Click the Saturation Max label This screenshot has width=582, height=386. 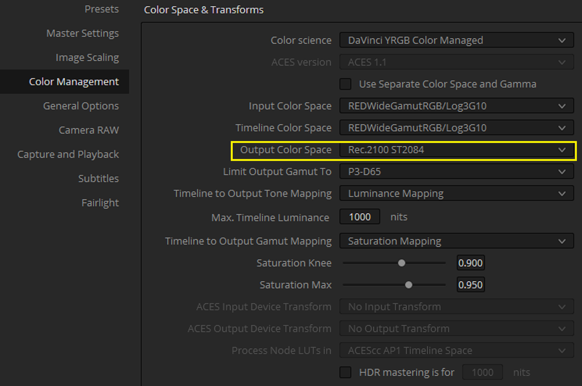pos(296,285)
